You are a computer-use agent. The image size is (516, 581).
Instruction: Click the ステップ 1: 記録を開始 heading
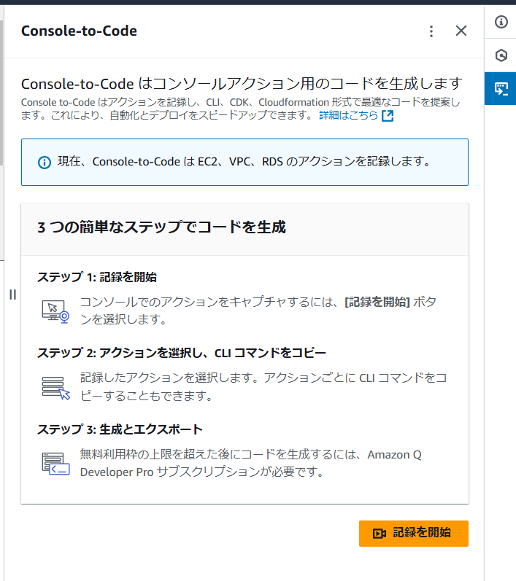coord(97,277)
